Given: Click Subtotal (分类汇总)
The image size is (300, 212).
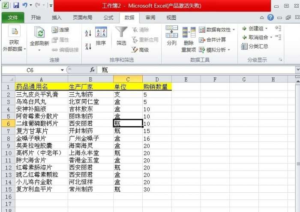Looking at the screenshot, I should point(255,46).
